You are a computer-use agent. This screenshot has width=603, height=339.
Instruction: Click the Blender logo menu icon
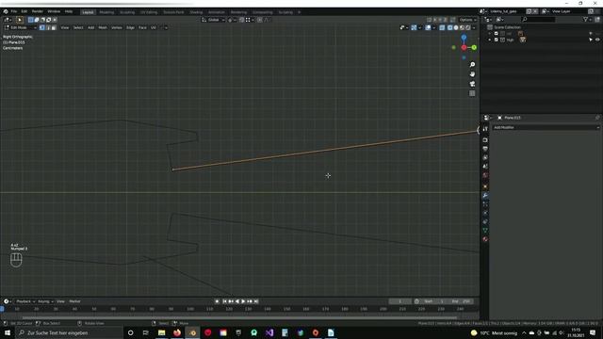6,11
